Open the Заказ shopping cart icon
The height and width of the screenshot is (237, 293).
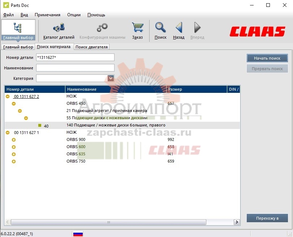coord(138,27)
